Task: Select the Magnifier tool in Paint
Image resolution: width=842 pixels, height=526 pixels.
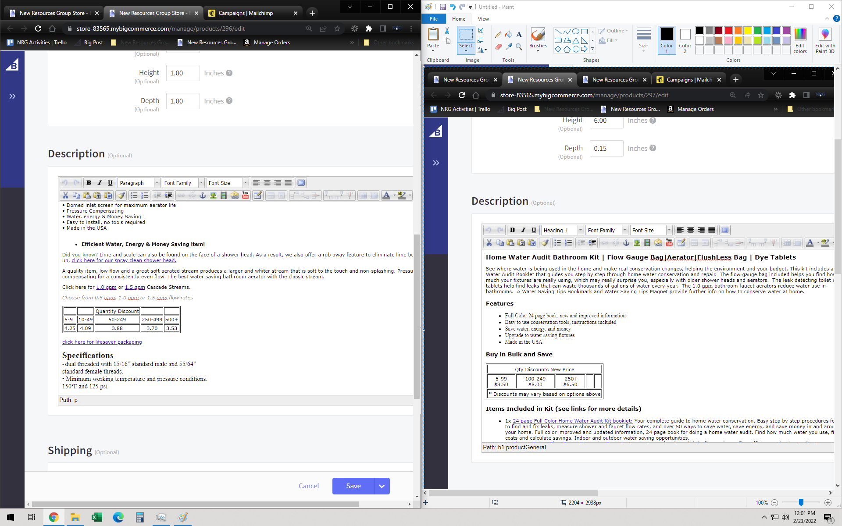Action: click(x=519, y=46)
